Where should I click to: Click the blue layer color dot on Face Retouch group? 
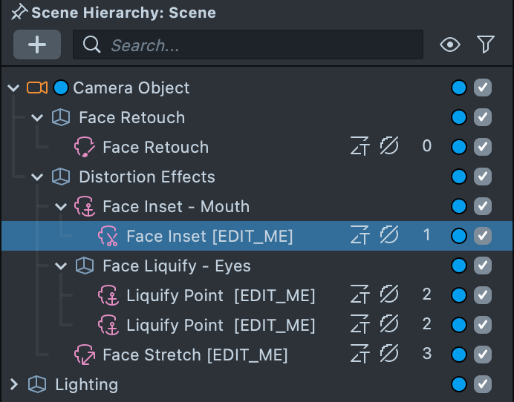point(459,117)
